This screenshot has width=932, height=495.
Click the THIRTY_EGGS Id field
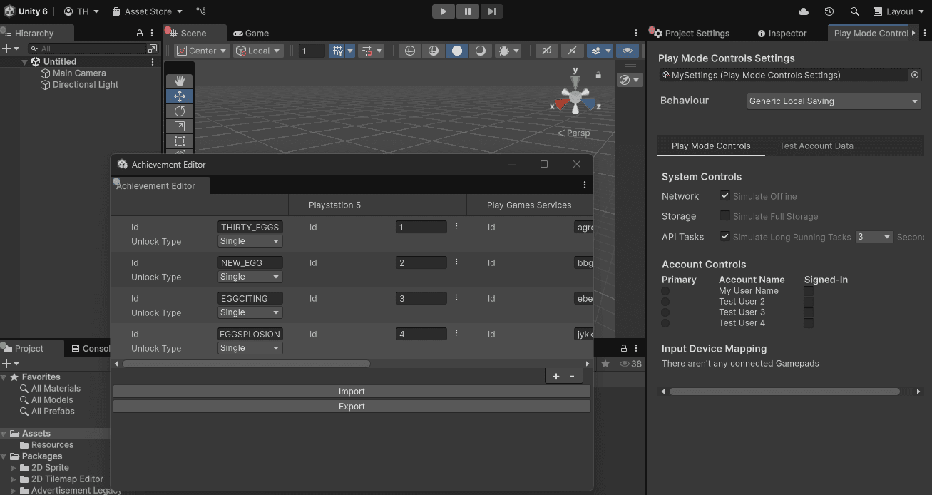[x=250, y=227]
